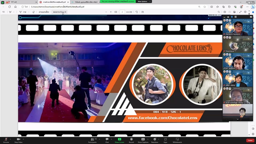Open Edge Settings and more menu
Screen dimensions: 256x144
click(x=247, y=7)
